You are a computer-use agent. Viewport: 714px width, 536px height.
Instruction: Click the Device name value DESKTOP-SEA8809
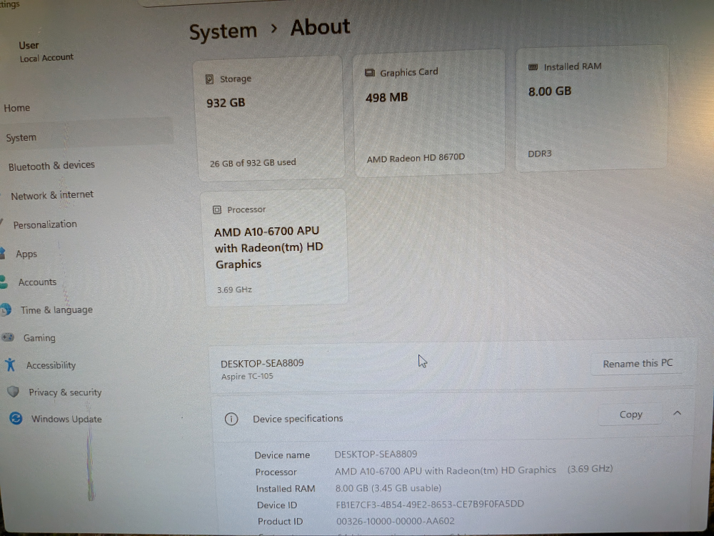coord(376,454)
